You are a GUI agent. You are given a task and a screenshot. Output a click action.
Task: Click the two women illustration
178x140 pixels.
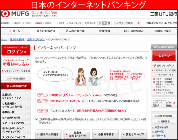click(88, 77)
